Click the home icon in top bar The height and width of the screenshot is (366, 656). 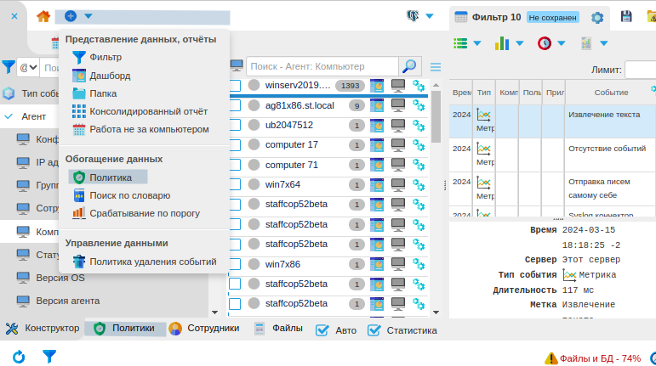(x=43, y=16)
